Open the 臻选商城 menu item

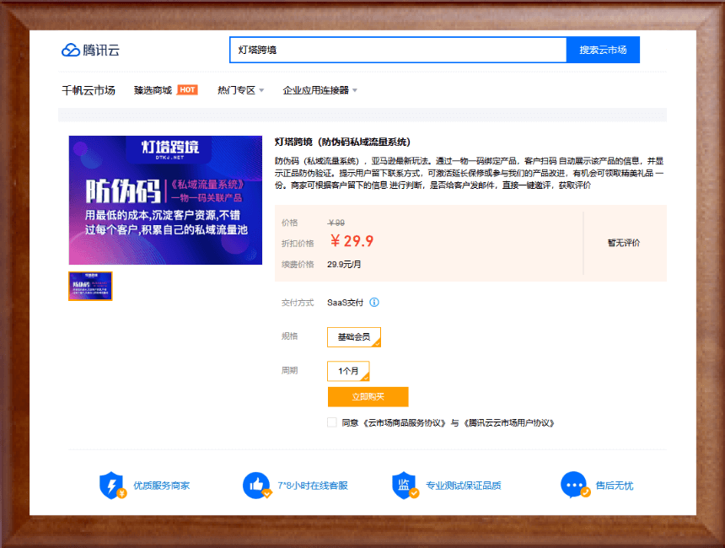153,90
